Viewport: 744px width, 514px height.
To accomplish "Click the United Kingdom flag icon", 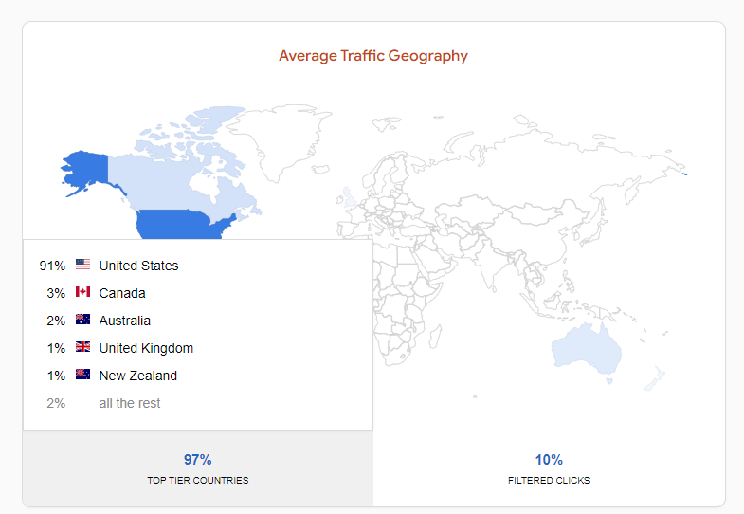I will 82,346.
